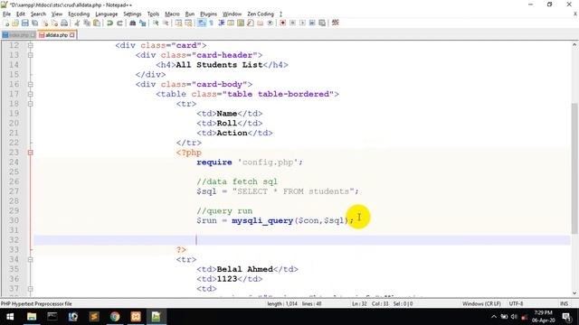Toggle Word Wrap in toolbar

202,23
